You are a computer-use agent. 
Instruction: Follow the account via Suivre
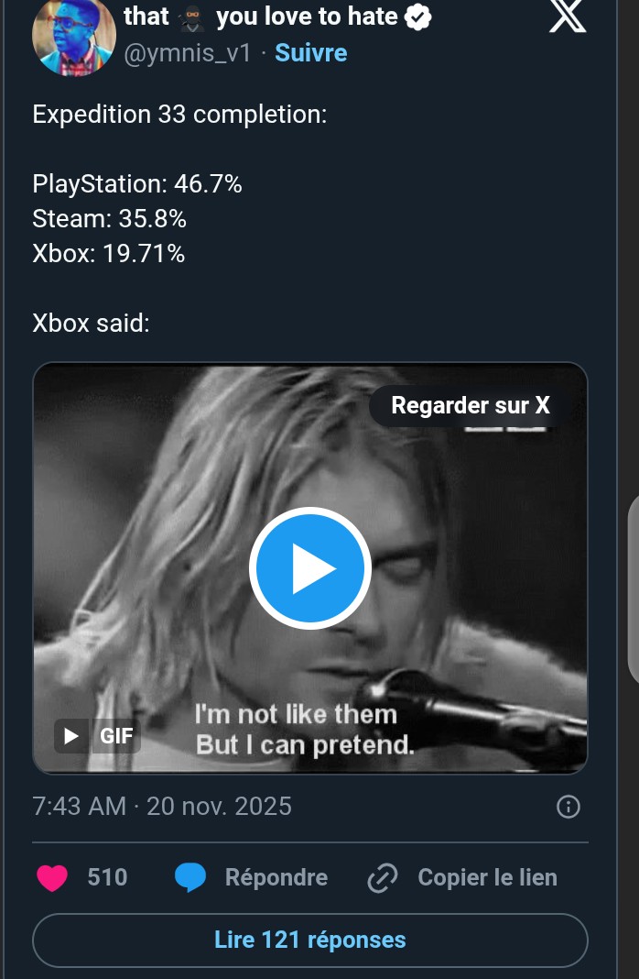pos(311,53)
